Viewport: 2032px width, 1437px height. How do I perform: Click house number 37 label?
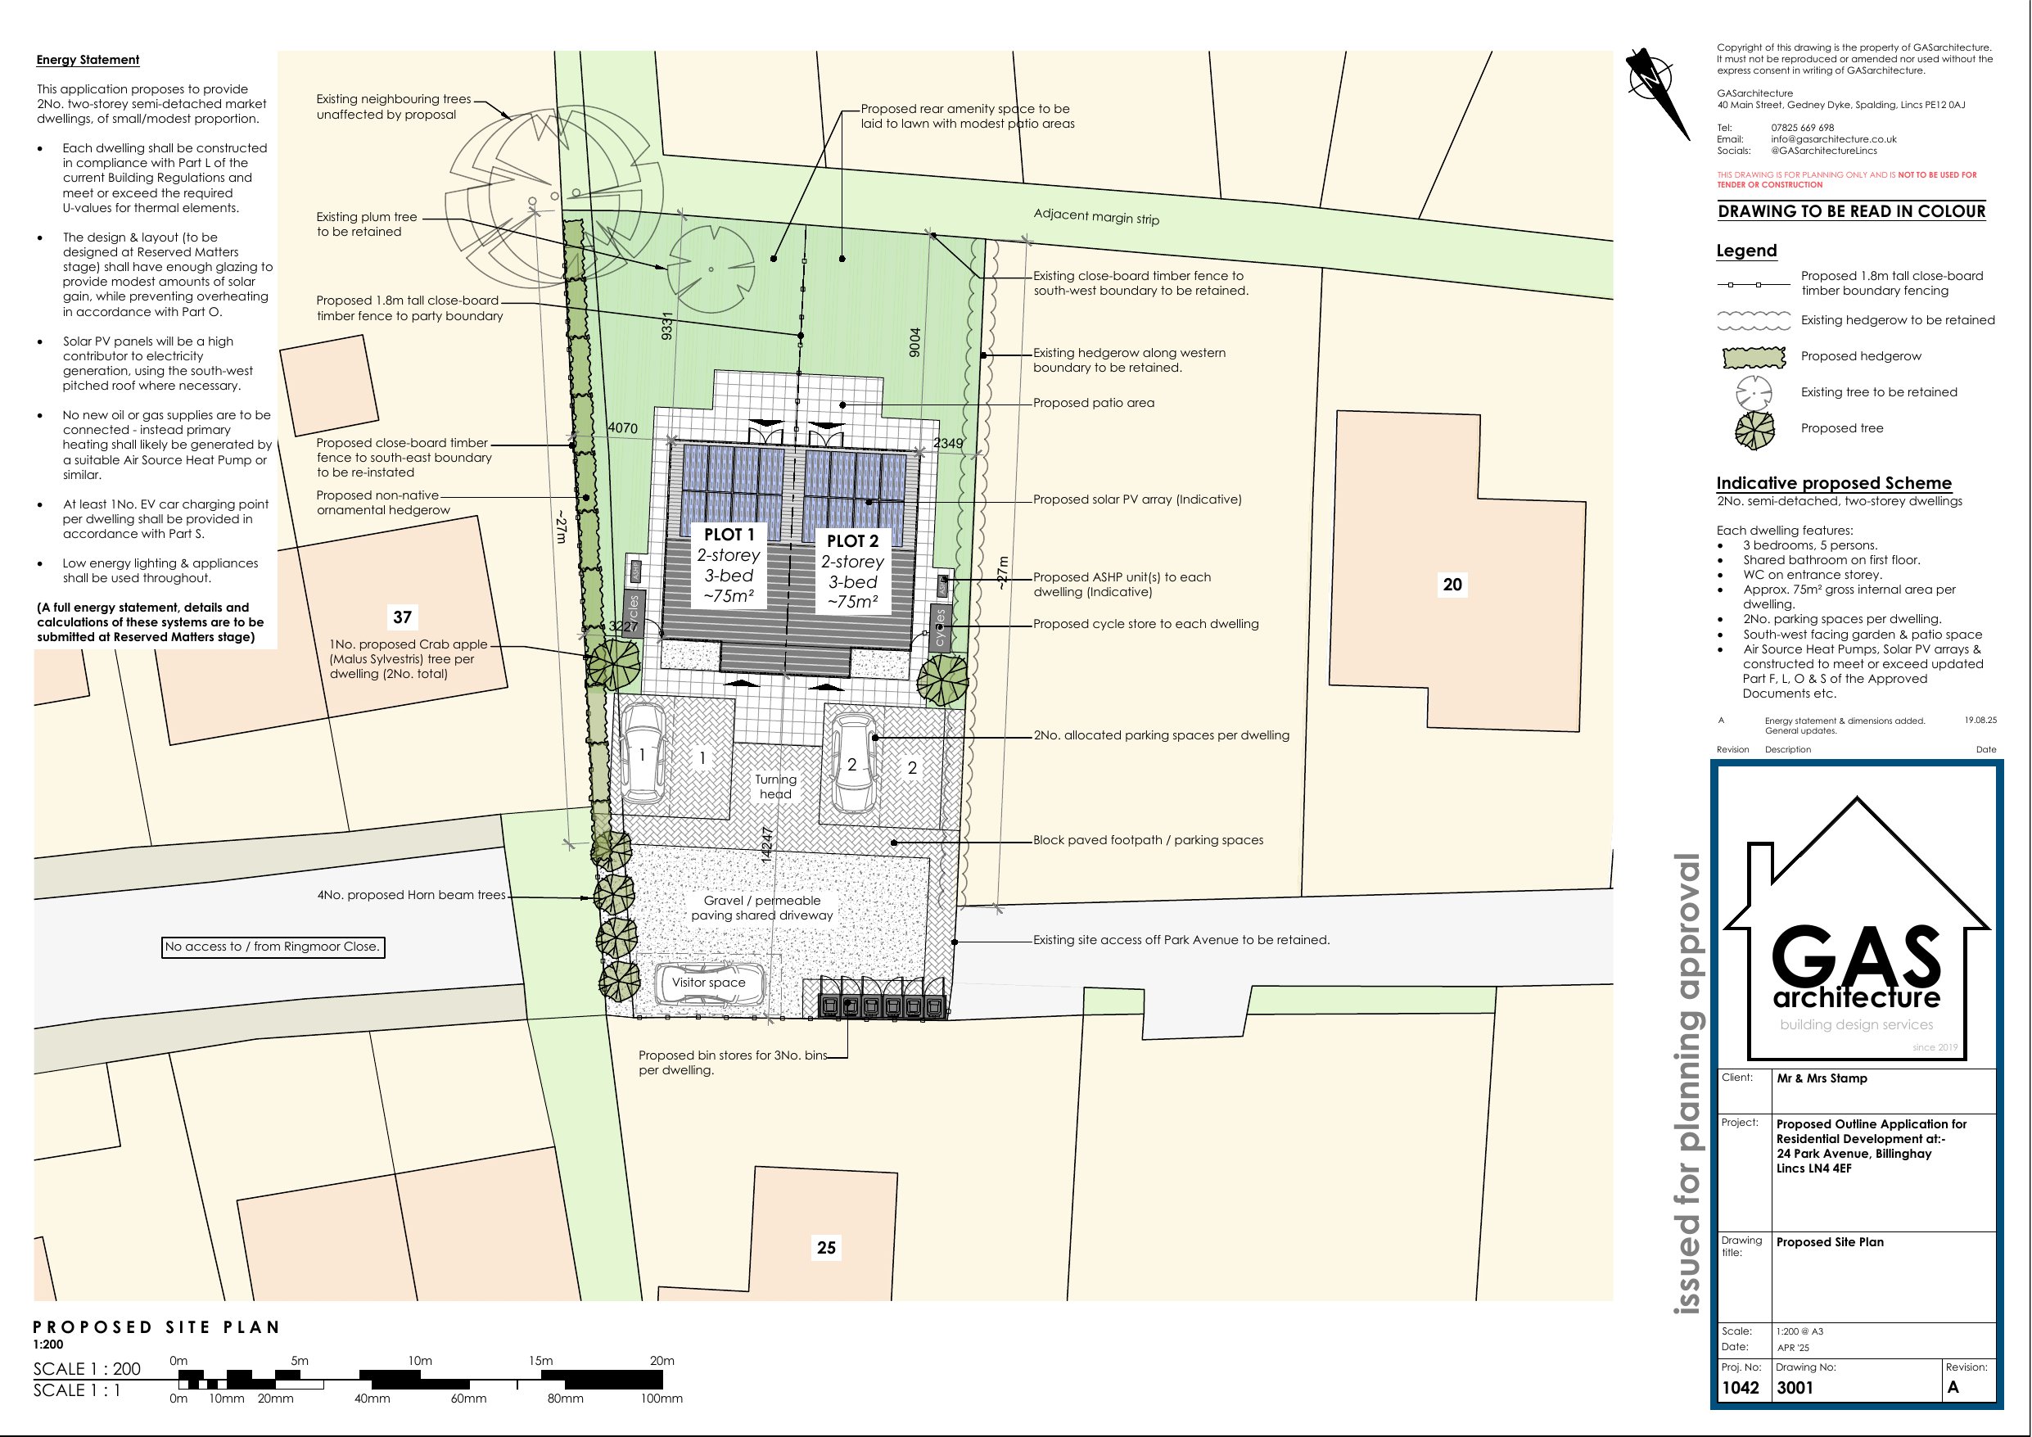coord(403,617)
